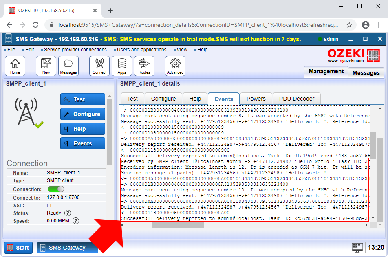Switch to the Help tab in details
Viewport: 388px width, 257px height.
pyautogui.click(x=195, y=99)
